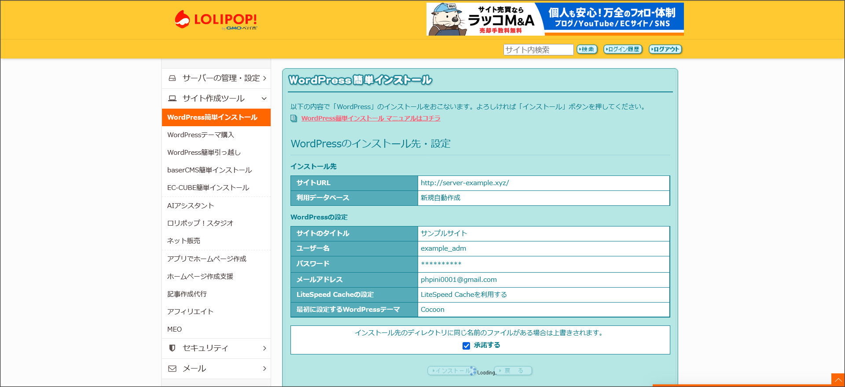Viewport: 845px width, 387px height.
Task: Click the 新規自動作成 database value
Action: coord(441,198)
